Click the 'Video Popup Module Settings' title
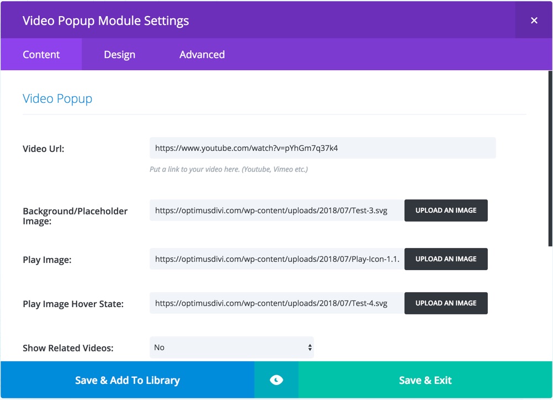The image size is (553, 400). pos(106,20)
